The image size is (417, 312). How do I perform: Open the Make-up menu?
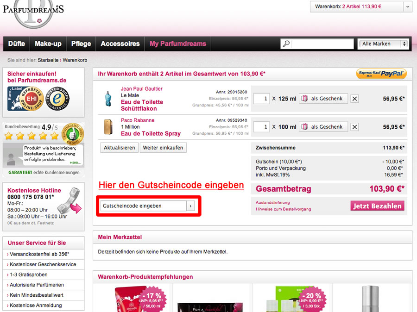48,44
